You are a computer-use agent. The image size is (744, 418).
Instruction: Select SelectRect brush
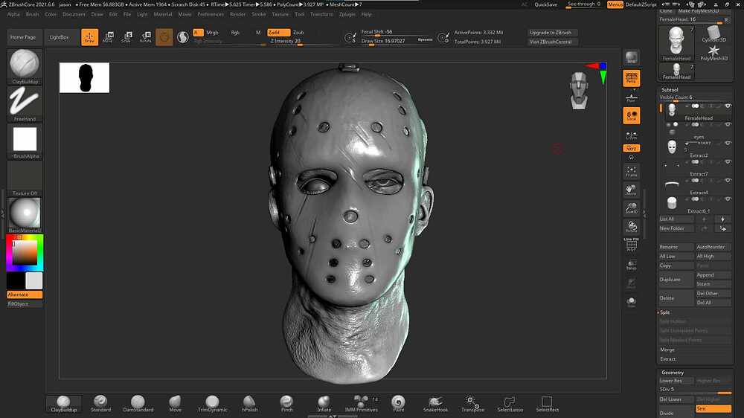[547, 403]
